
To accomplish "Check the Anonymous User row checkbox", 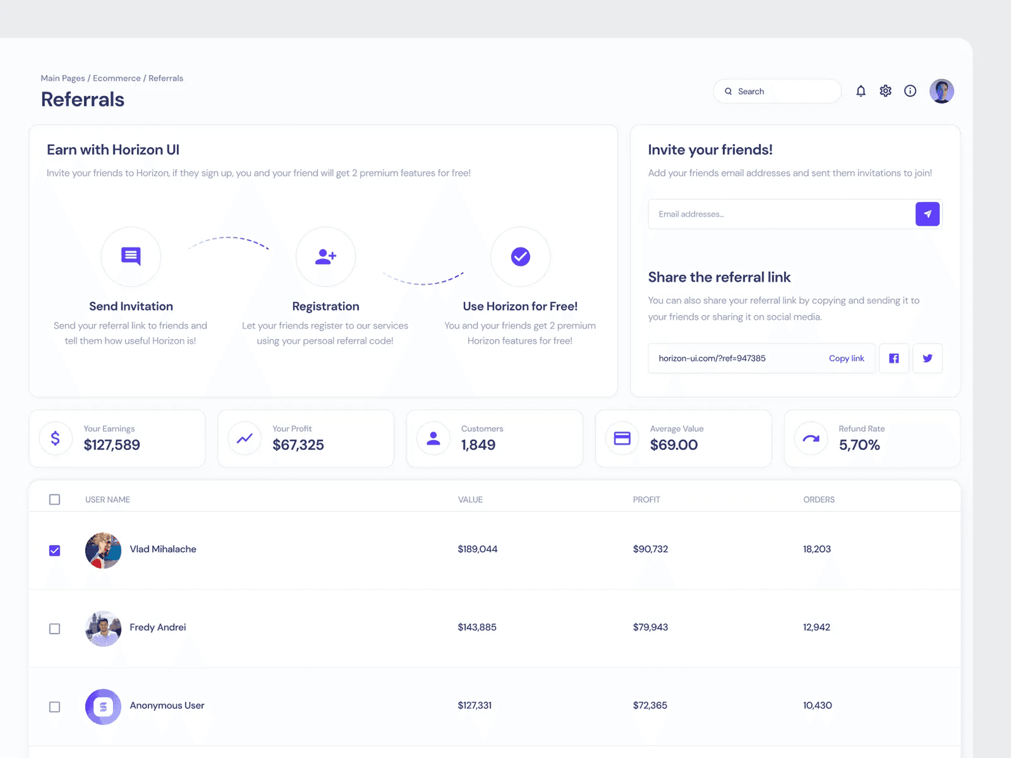I will tap(55, 707).
